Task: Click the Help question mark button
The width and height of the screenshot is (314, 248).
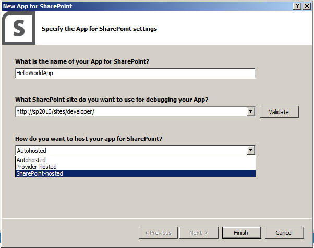Action: (x=297, y=6)
